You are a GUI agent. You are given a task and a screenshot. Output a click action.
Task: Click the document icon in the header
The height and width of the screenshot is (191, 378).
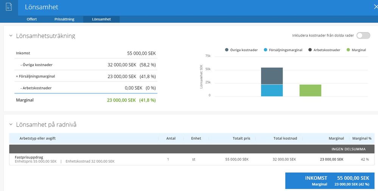click(9, 6)
